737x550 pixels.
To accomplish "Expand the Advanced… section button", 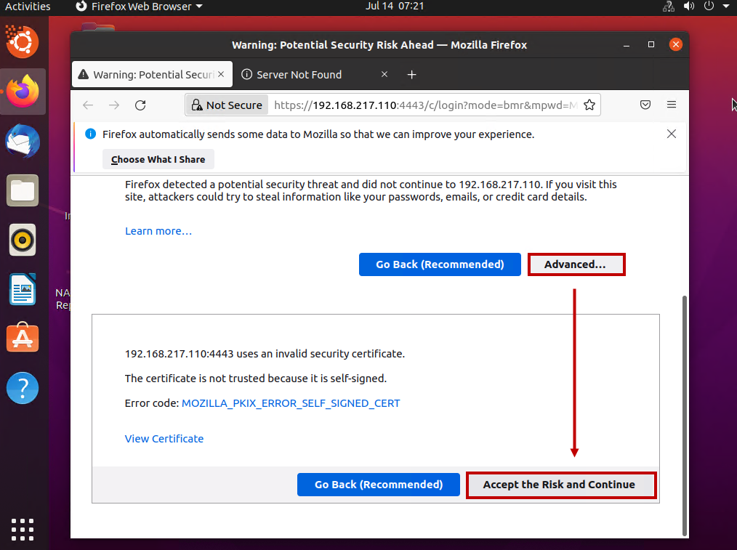I will pos(576,264).
